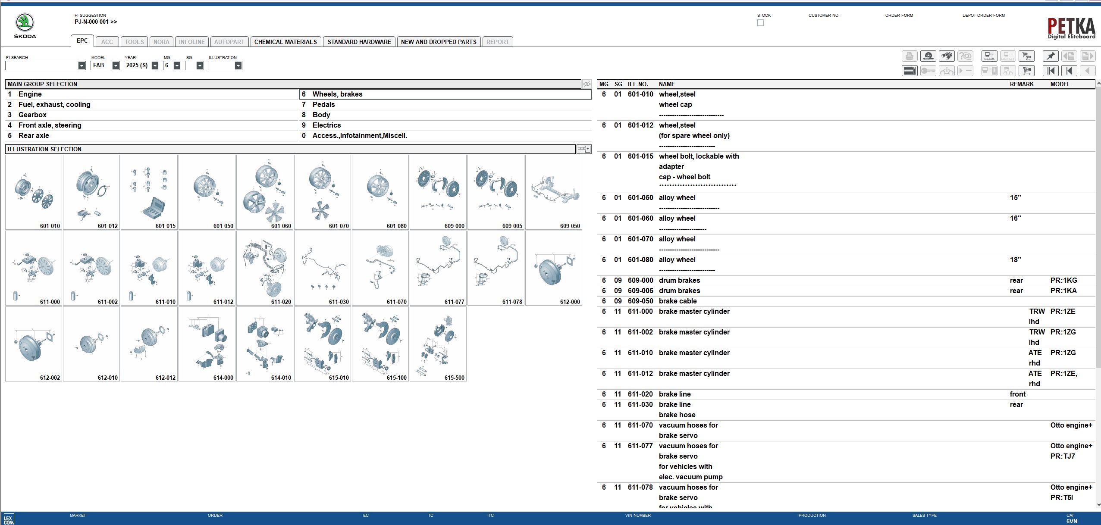Open illustration thumbnail 601-060
This screenshot has height=525, width=1101.
pos(265,192)
